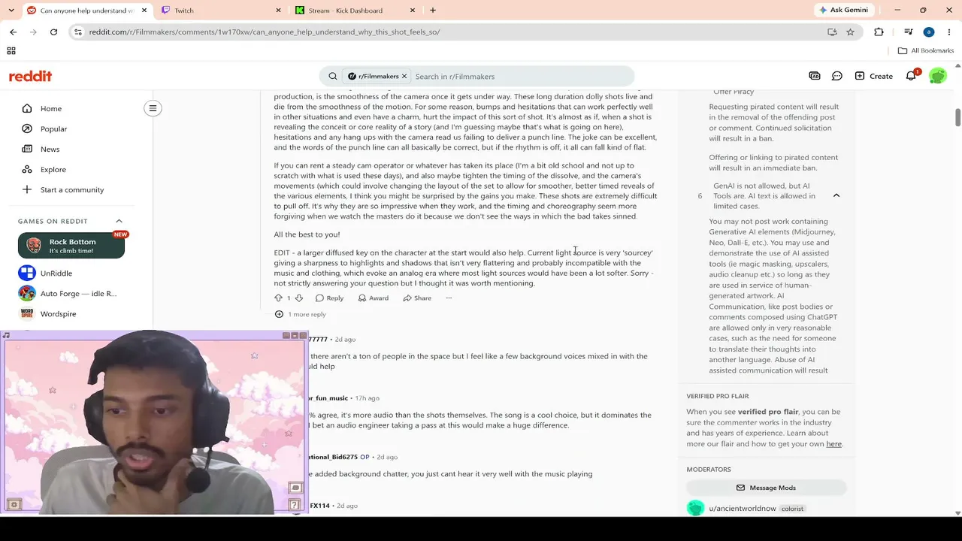Image resolution: width=962 pixels, height=541 pixels.
Task: Reply to the long comment
Action: (x=330, y=298)
